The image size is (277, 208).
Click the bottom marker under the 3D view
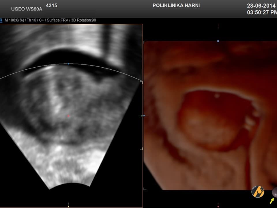(x=218, y=206)
